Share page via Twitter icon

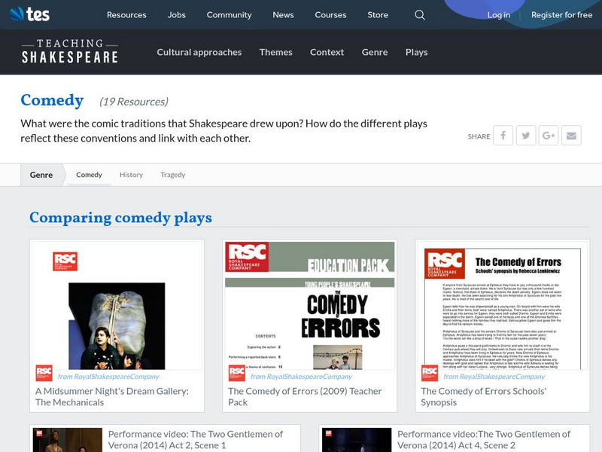coord(525,136)
